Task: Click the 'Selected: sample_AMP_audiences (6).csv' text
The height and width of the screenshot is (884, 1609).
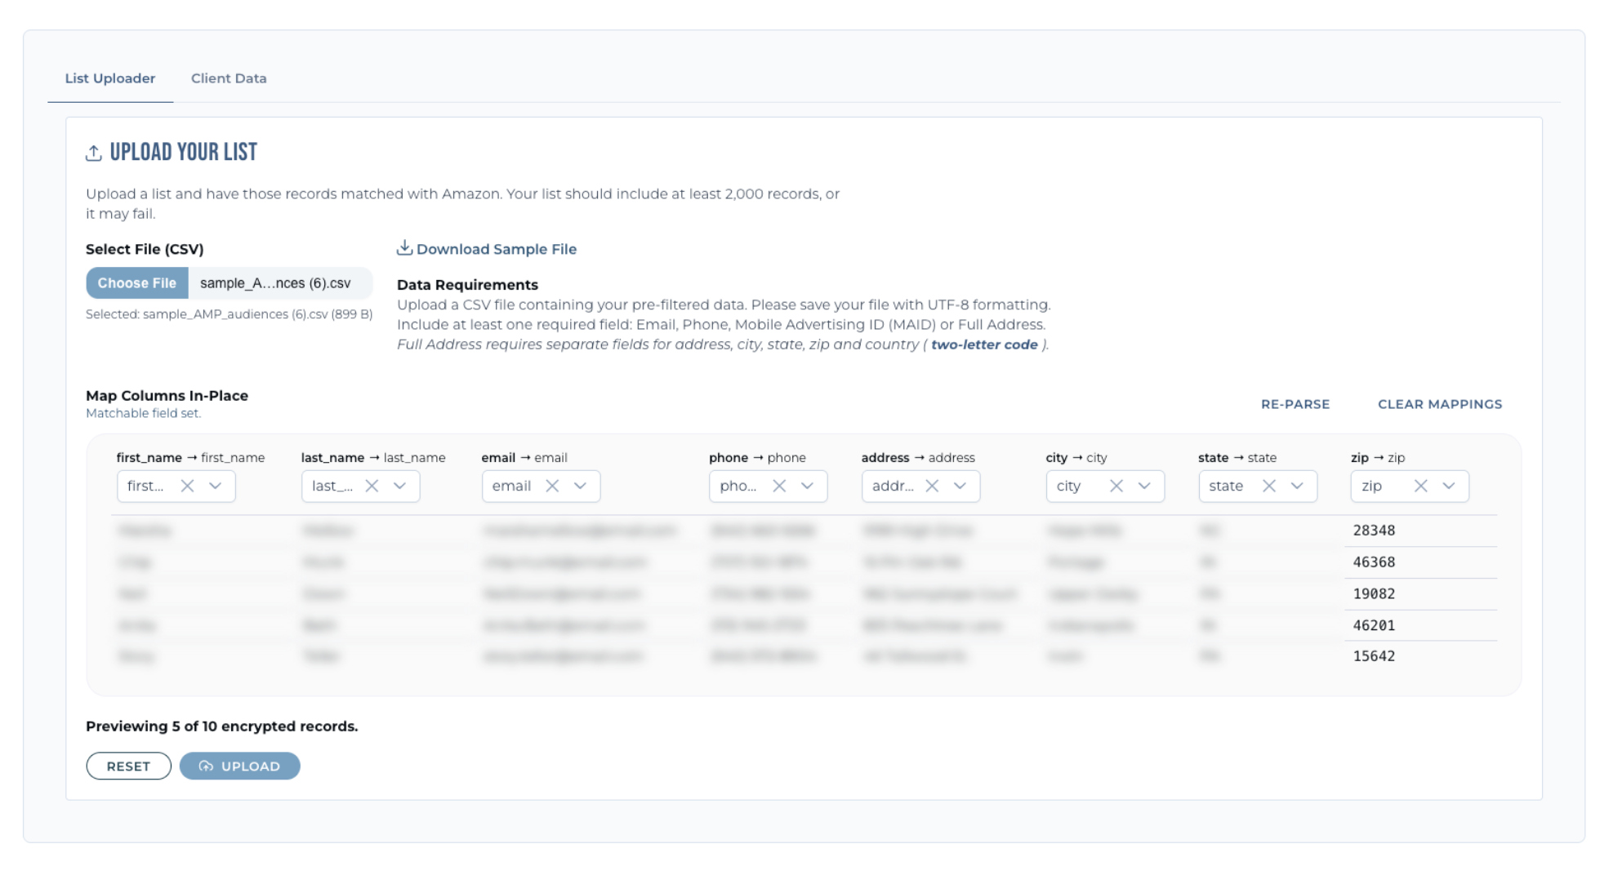Action: point(230,314)
